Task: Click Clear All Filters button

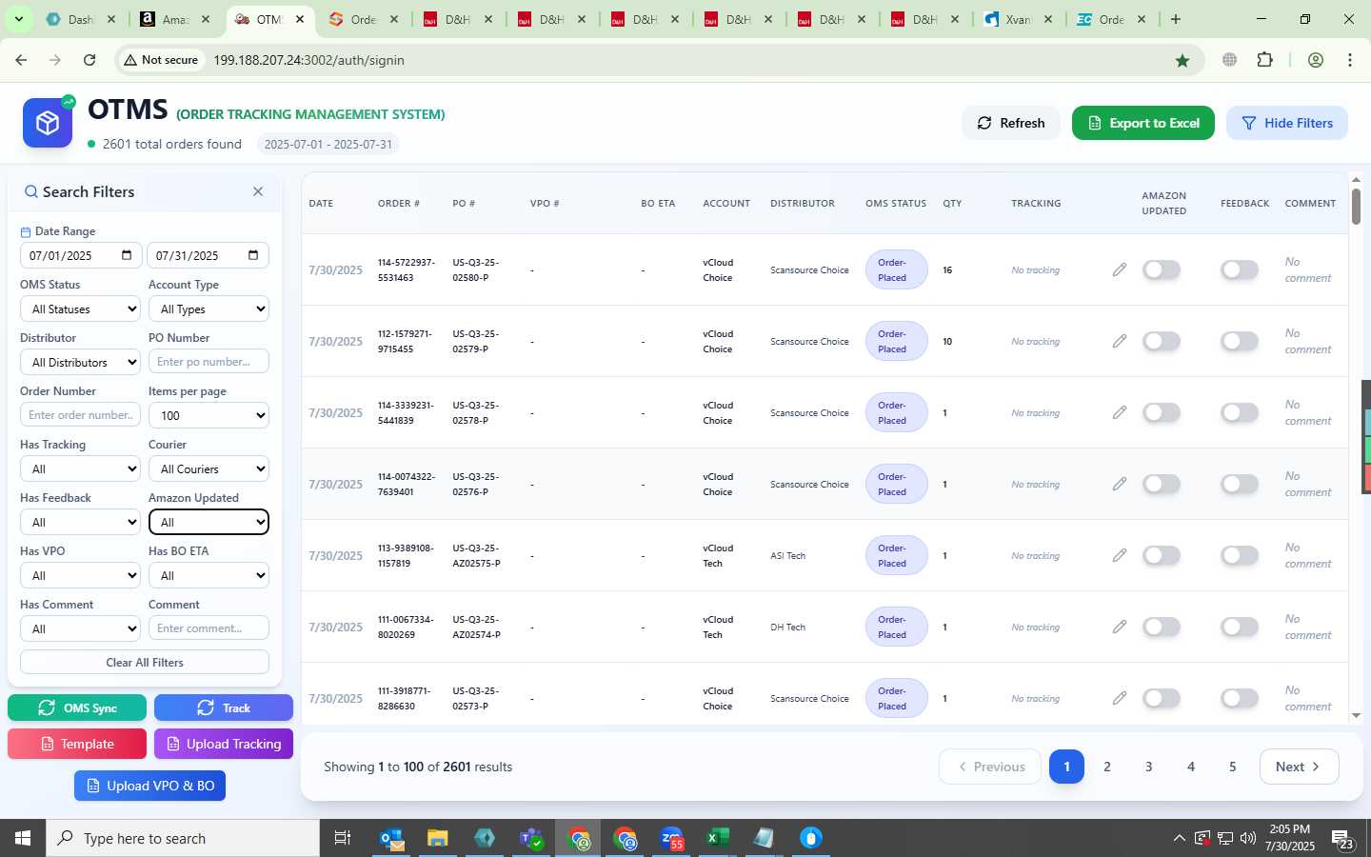Action: coord(145,662)
